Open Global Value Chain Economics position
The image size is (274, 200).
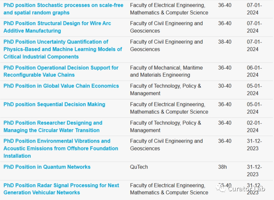point(61,86)
